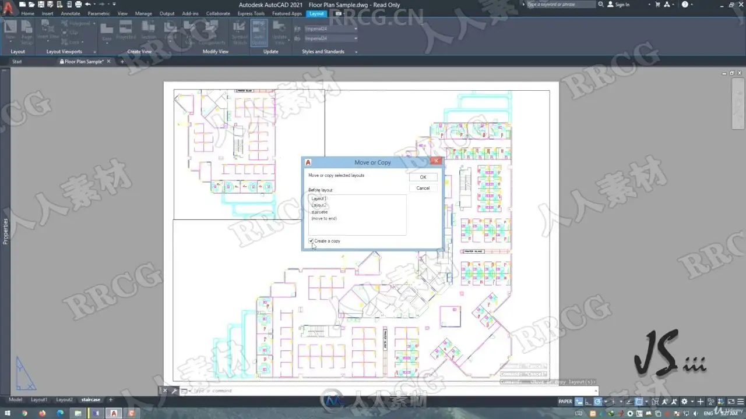Open a new drawing tab with the plus button

[x=122, y=61]
